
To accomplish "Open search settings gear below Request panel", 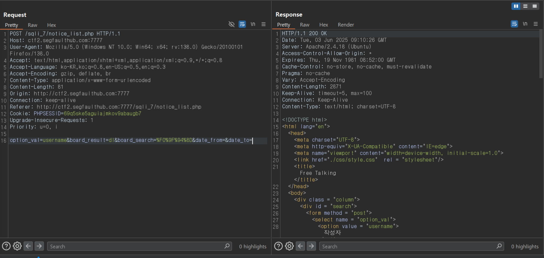I will pyautogui.click(x=17, y=246).
